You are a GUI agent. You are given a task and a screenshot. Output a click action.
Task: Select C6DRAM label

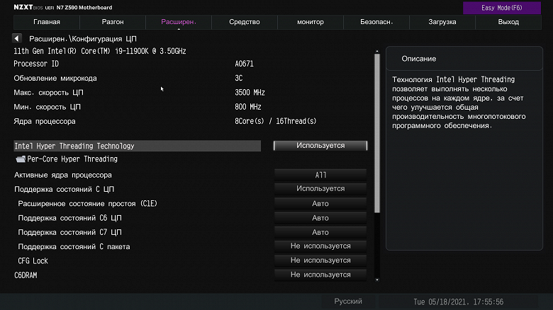[x=26, y=275]
